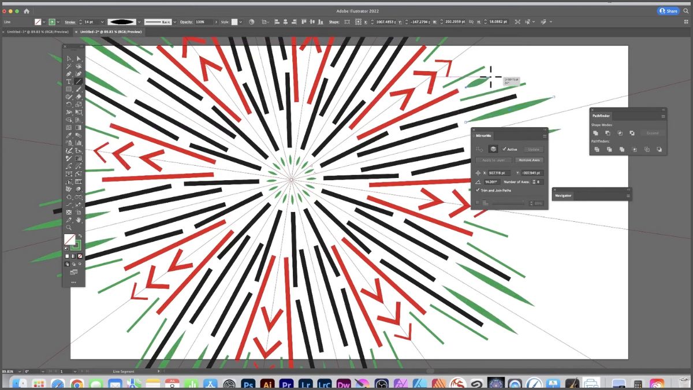Open graphic Style dropdown arrow
693x390 pixels.
(240, 21)
